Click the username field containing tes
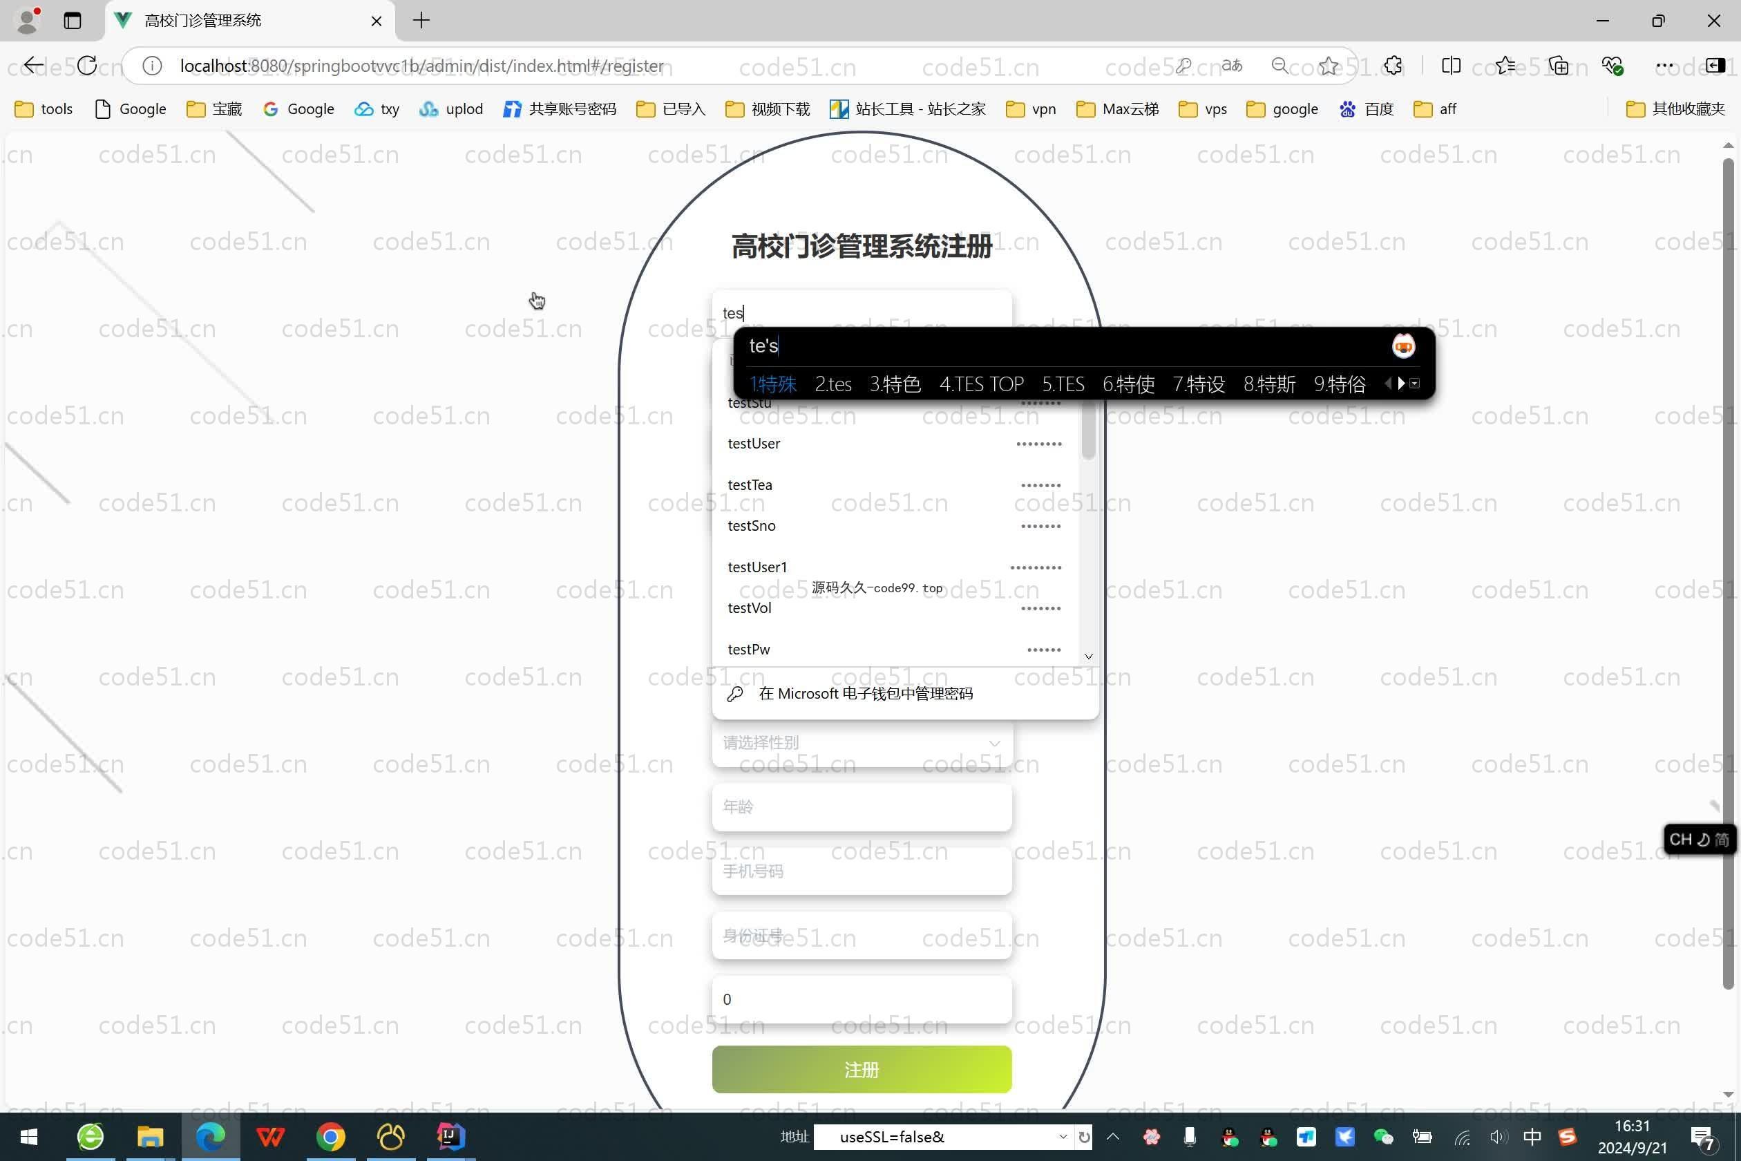 coord(862,313)
